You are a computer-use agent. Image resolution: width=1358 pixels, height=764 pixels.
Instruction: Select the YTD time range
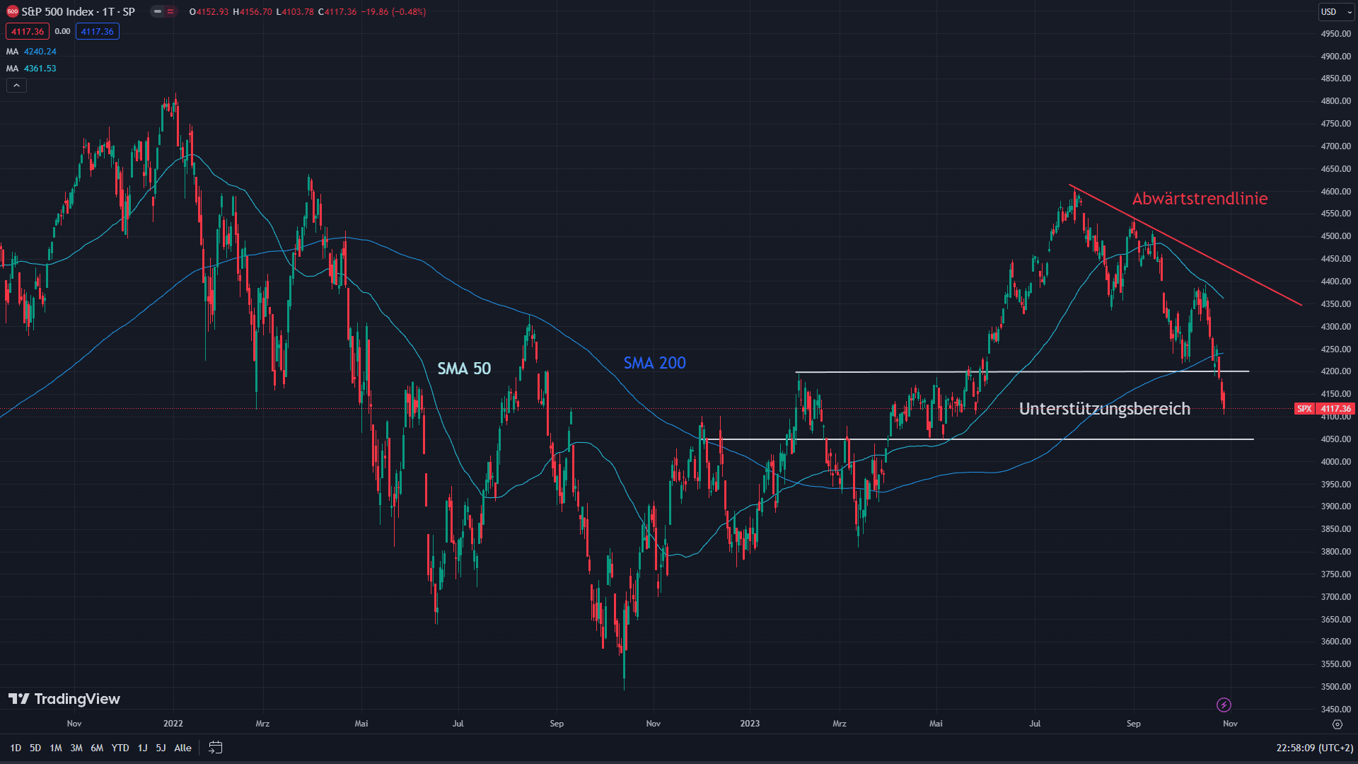pos(120,748)
